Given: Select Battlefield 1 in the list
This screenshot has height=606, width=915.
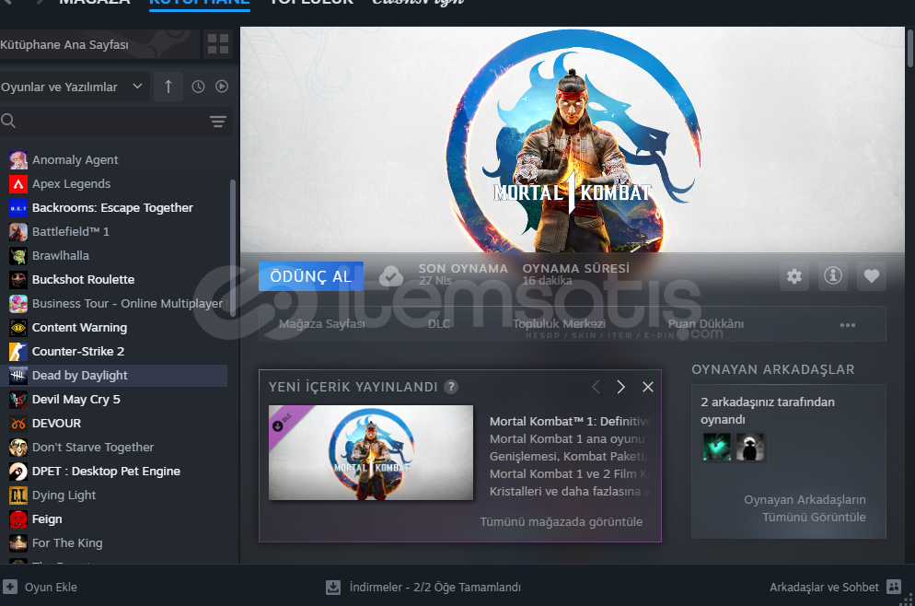Looking at the screenshot, I should coord(113,232).
